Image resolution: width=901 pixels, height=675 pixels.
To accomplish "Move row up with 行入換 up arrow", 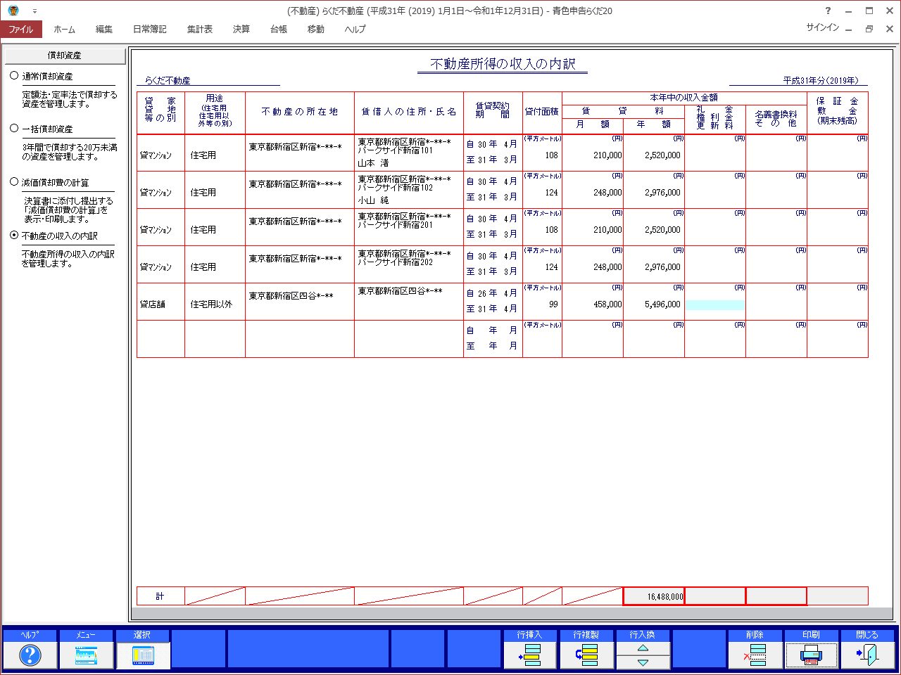I will [x=643, y=648].
